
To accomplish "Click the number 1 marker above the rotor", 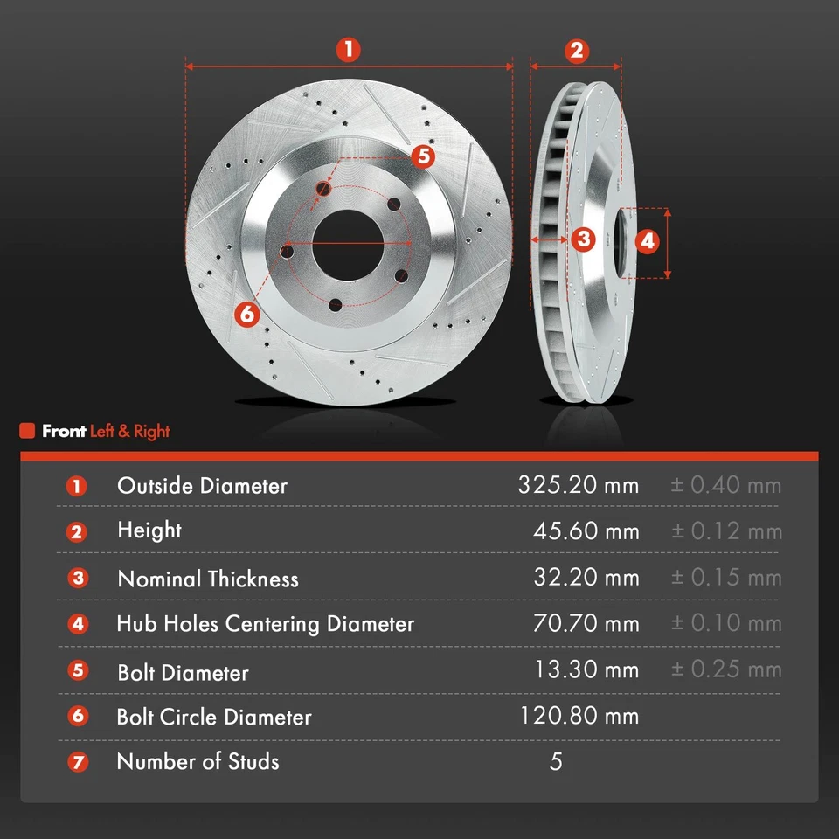I will coord(349,49).
